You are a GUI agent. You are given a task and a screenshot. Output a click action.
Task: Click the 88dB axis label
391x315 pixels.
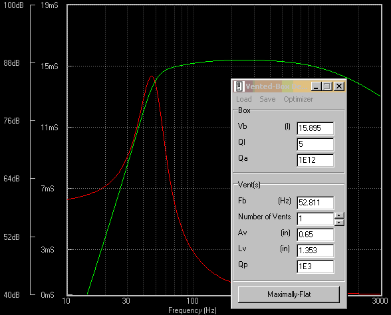[x=11, y=63]
